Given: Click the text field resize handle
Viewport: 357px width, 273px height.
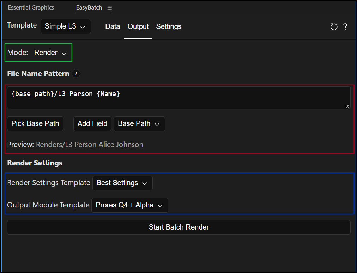Looking at the screenshot, I should (347, 106).
